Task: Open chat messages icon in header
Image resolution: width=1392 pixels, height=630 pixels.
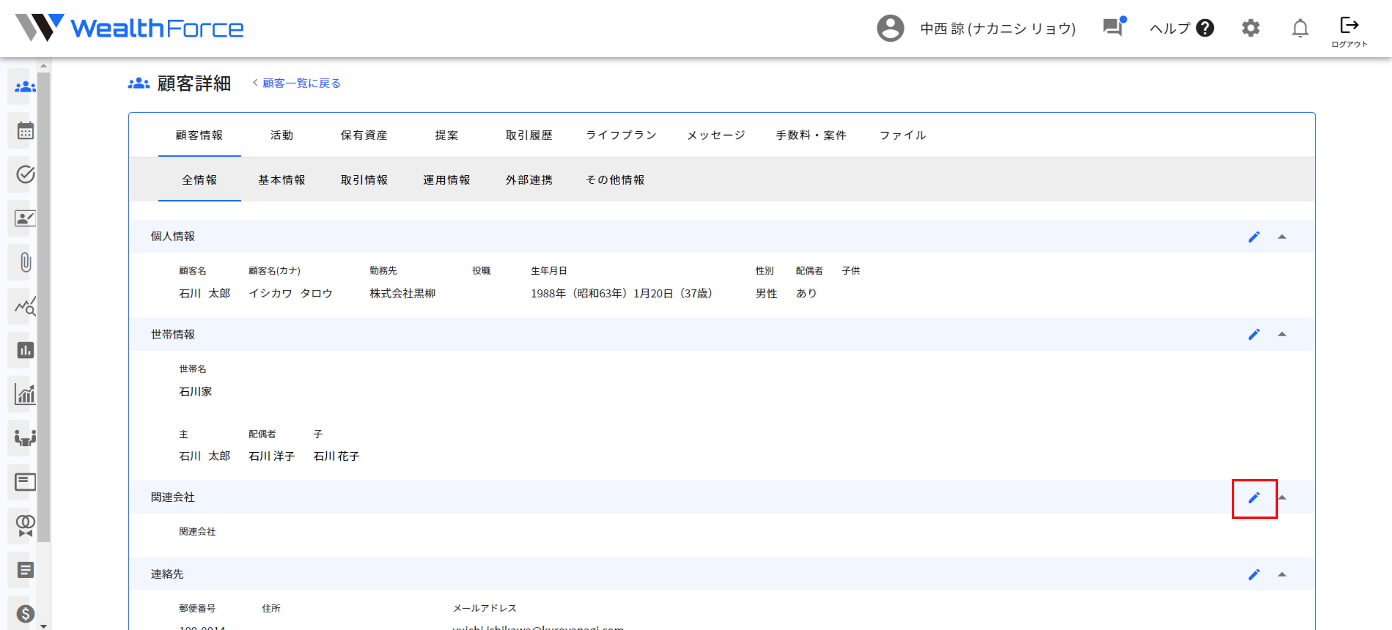Action: click(x=1113, y=27)
